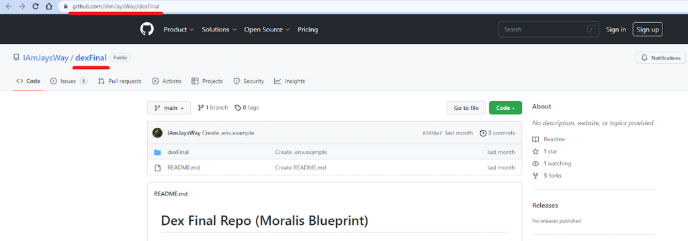
Task: Go back with browser back arrow
Action: [x=8, y=7]
